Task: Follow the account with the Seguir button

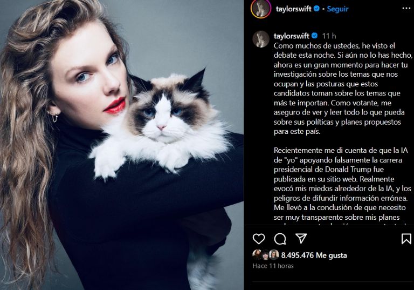Action: [337, 9]
